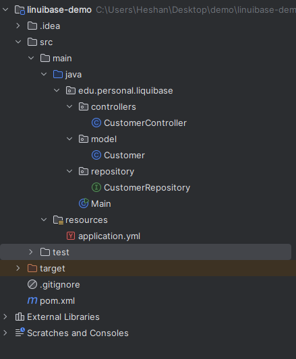
Task: Click the orange target folder icon
Action: click(x=32, y=268)
